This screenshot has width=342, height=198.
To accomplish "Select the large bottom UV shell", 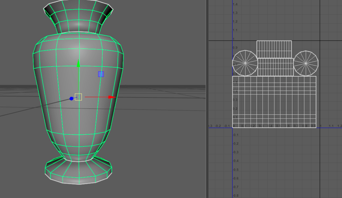I will click(x=275, y=102).
